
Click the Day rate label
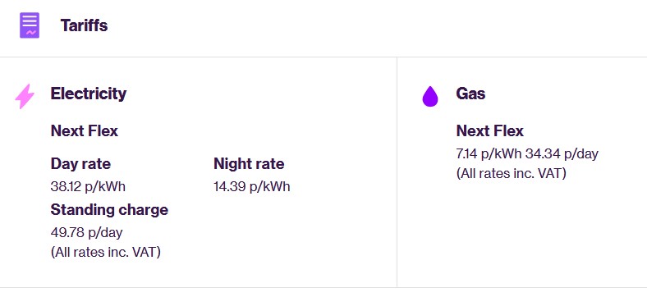click(x=80, y=164)
